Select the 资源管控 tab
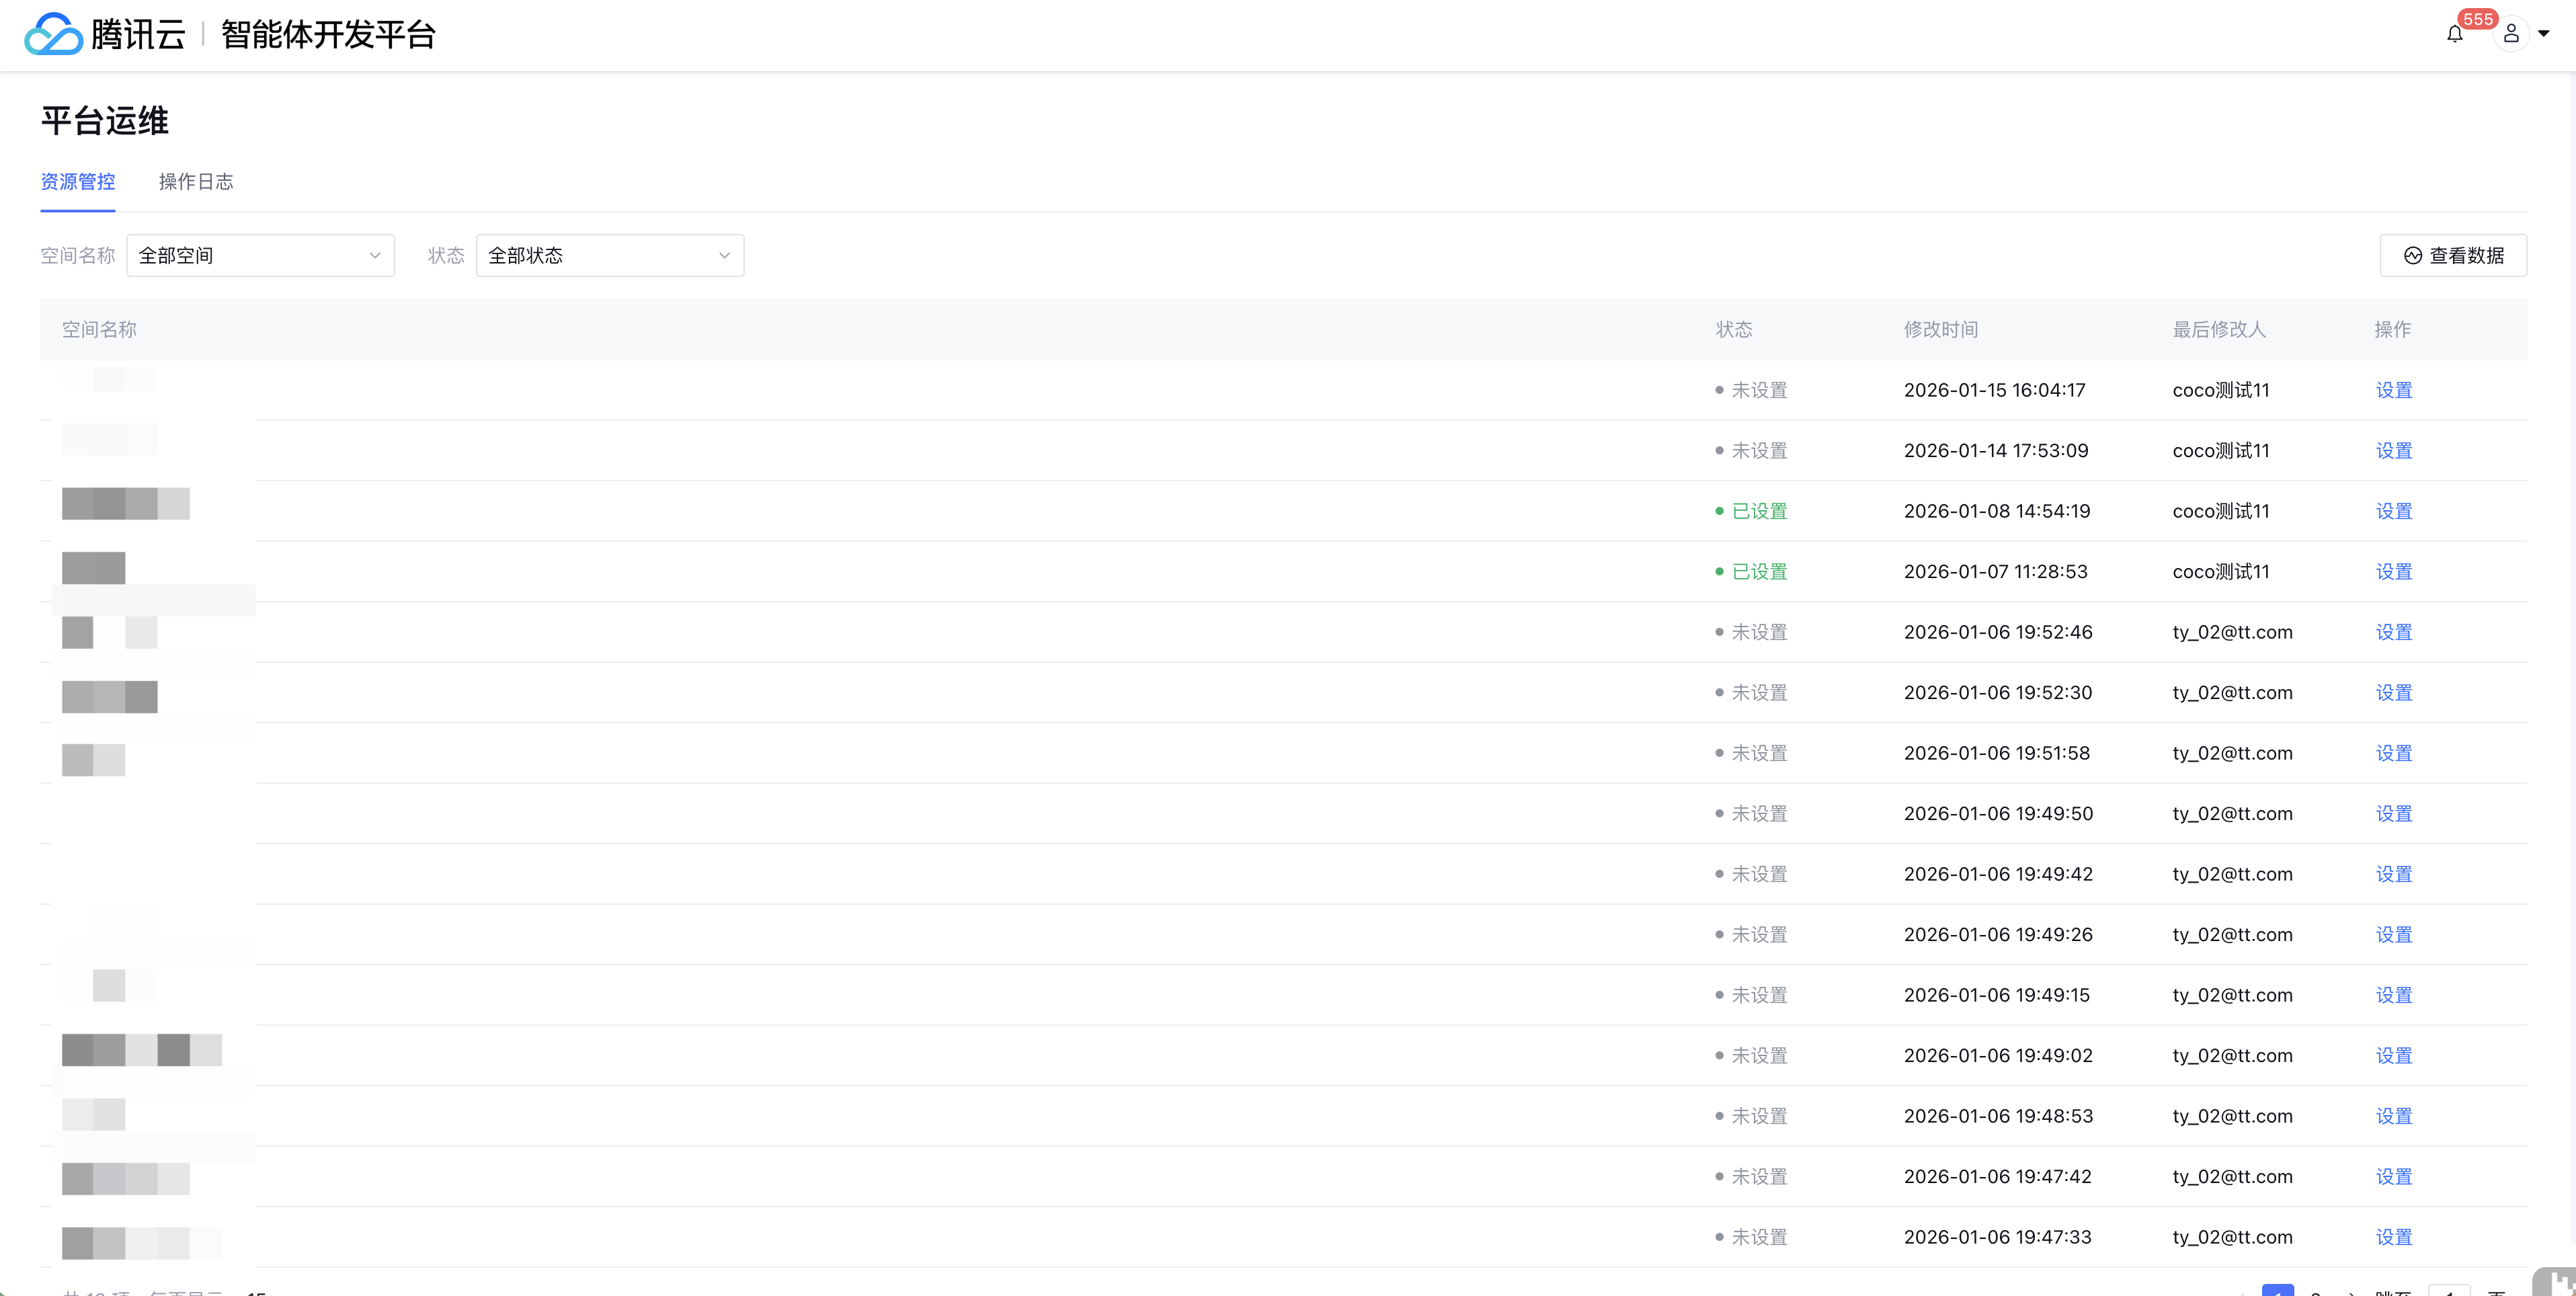 [78, 182]
